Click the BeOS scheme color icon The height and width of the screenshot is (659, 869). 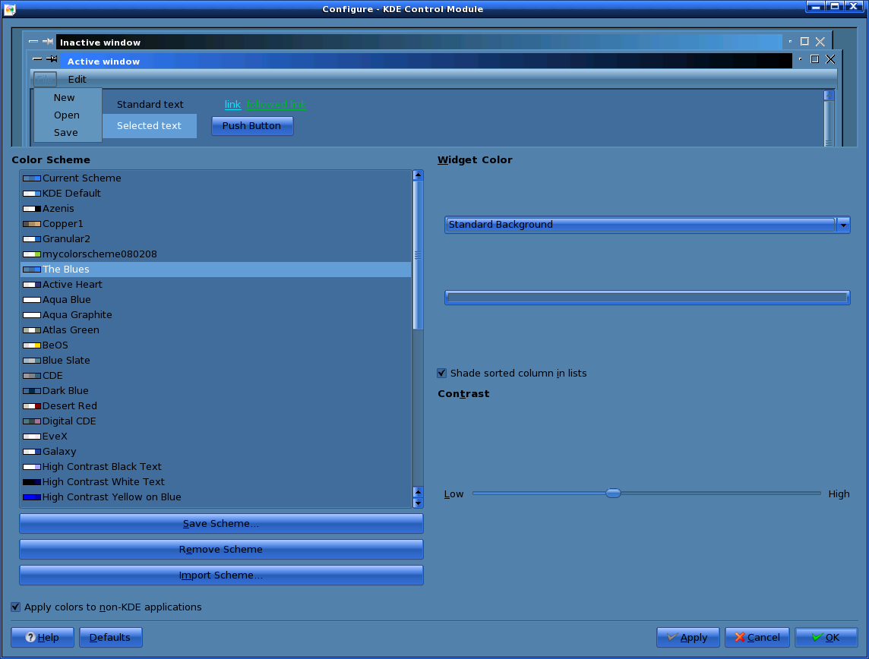pos(32,345)
